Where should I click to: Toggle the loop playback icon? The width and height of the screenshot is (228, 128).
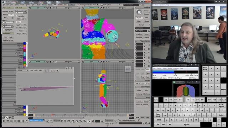(x=89, y=121)
